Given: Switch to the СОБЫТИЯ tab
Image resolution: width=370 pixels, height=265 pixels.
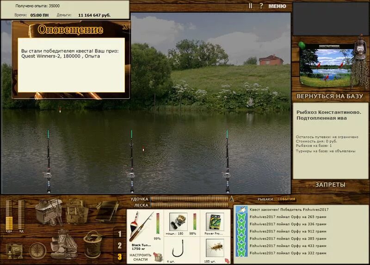Looking at the screenshot, I should 286,199.
